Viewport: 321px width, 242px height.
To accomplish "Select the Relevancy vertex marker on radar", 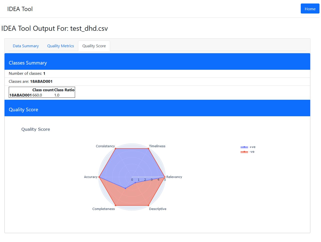I will [165, 177].
